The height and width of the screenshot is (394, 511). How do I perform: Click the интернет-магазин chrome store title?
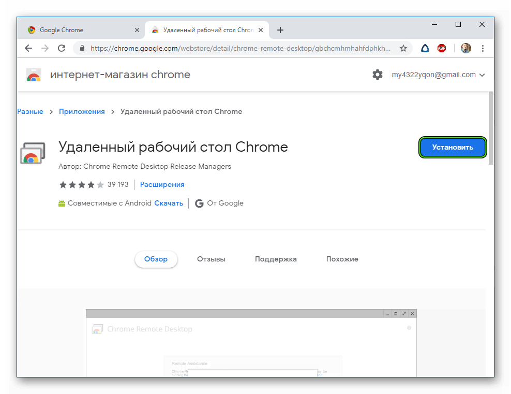(x=120, y=75)
